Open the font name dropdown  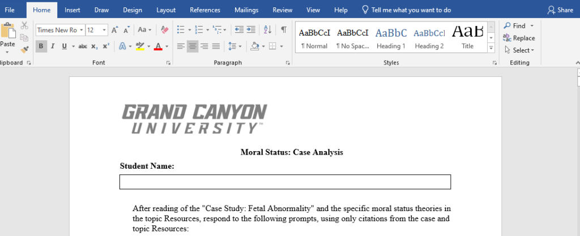click(x=82, y=30)
